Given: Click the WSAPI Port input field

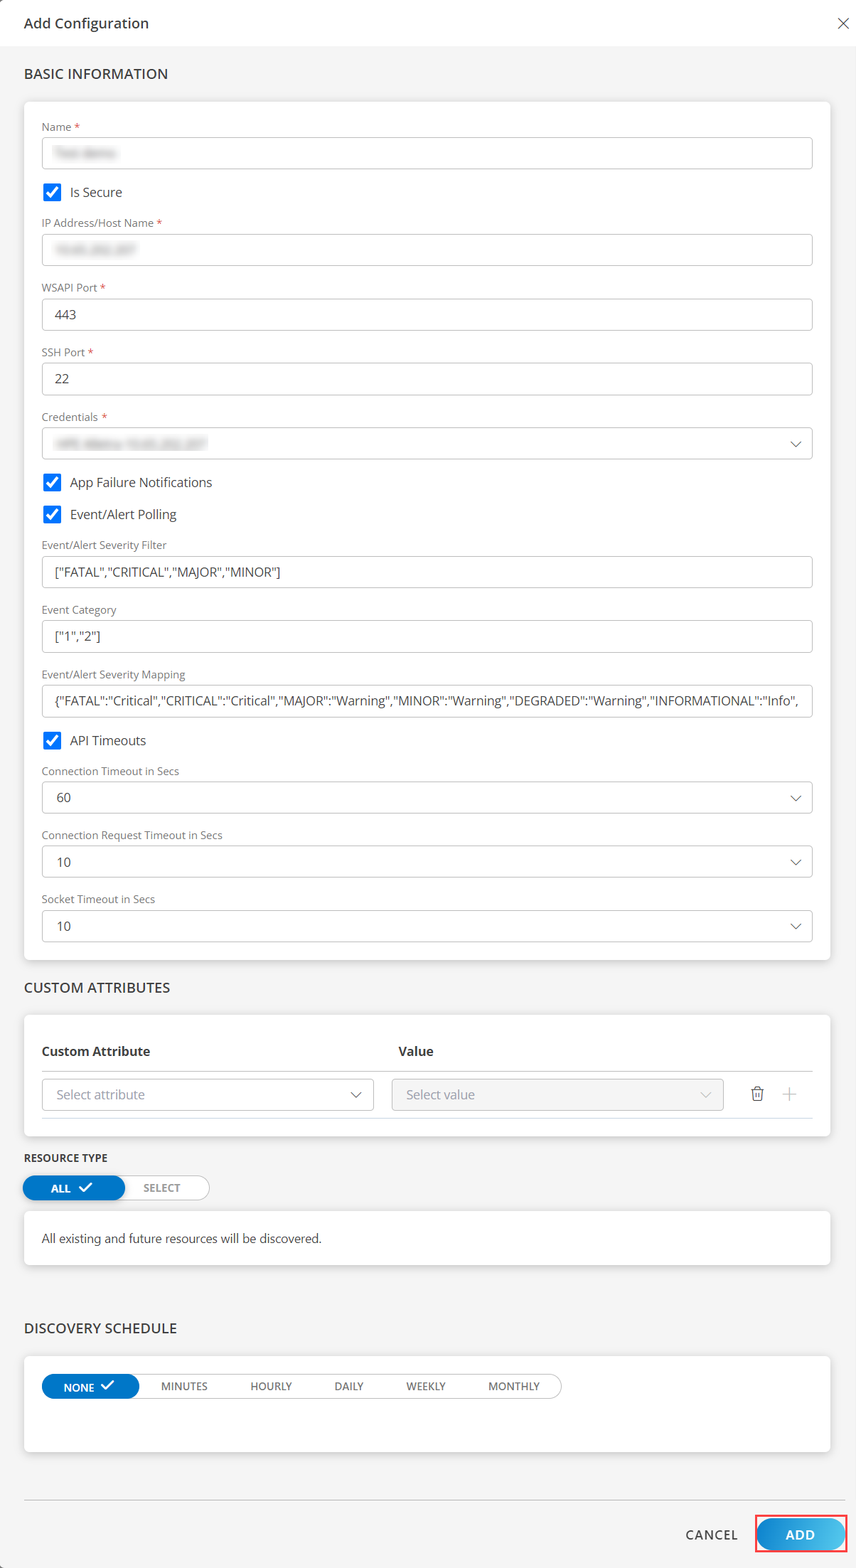Looking at the screenshot, I should click(x=427, y=315).
